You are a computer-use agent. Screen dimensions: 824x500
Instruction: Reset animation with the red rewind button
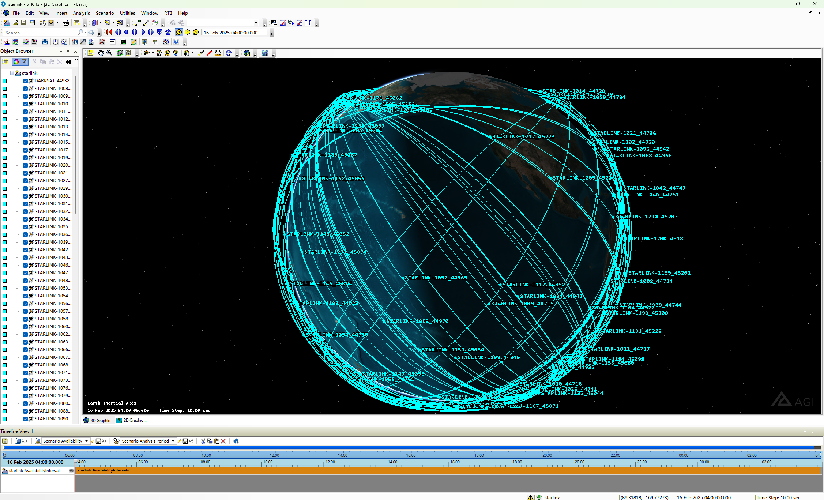pyautogui.click(x=109, y=33)
